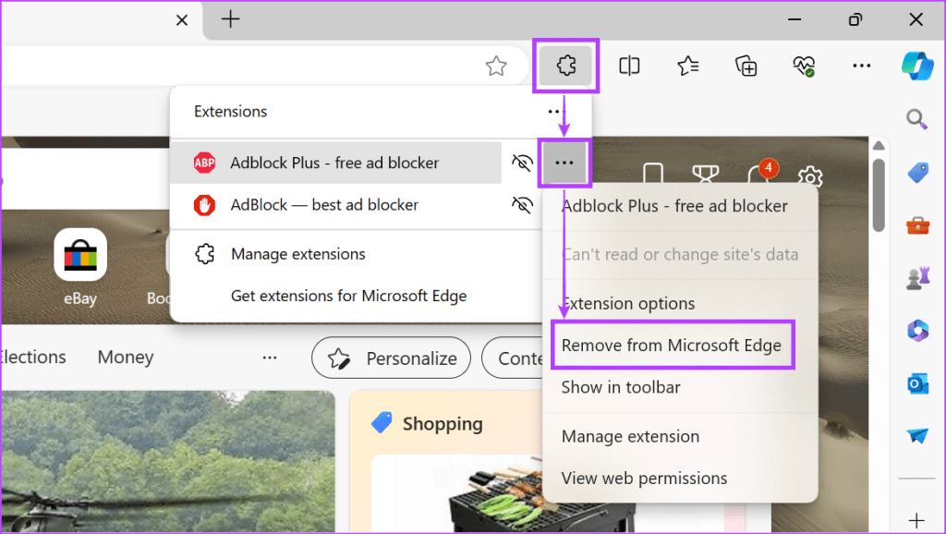Open Browser essentials heart icon
Viewport: 946px width, 534px height.
coord(803,66)
